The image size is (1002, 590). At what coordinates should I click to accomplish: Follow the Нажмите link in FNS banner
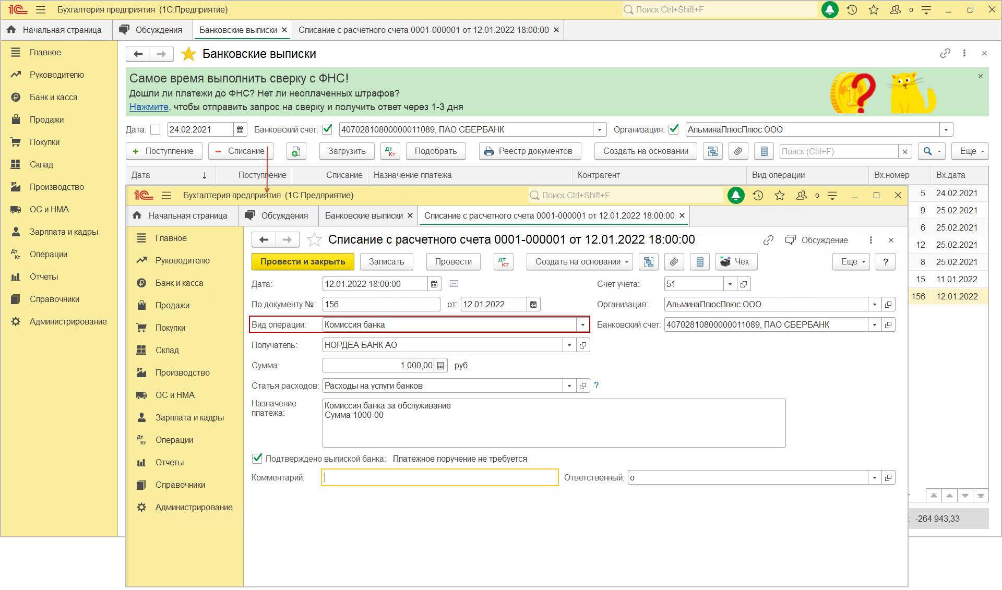point(149,107)
